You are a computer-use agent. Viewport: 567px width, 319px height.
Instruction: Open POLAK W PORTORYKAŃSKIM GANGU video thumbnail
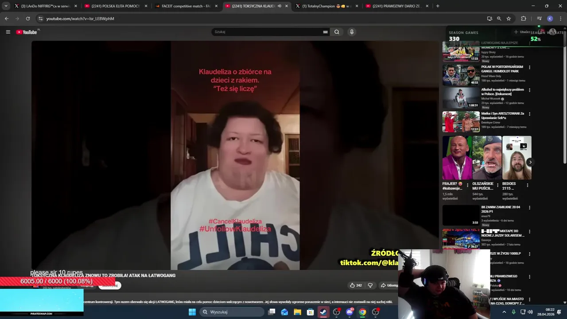click(461, 75)
